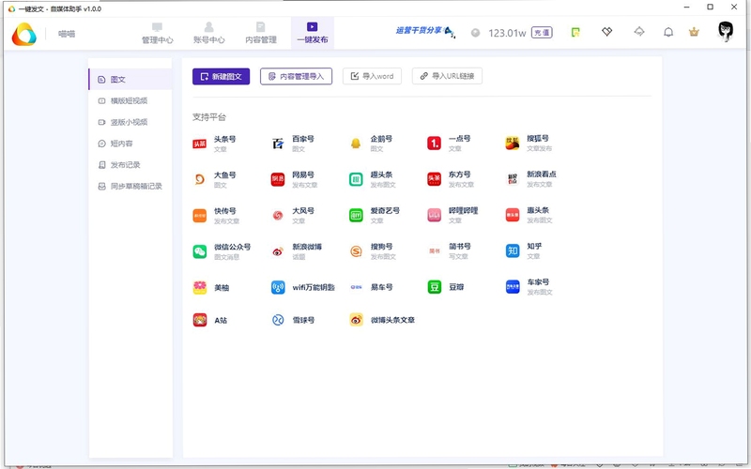Open 同步草稿箱记录 sidebar item

130,186
